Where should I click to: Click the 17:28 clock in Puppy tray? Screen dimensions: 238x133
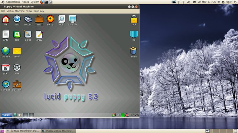tap(134, 115)
